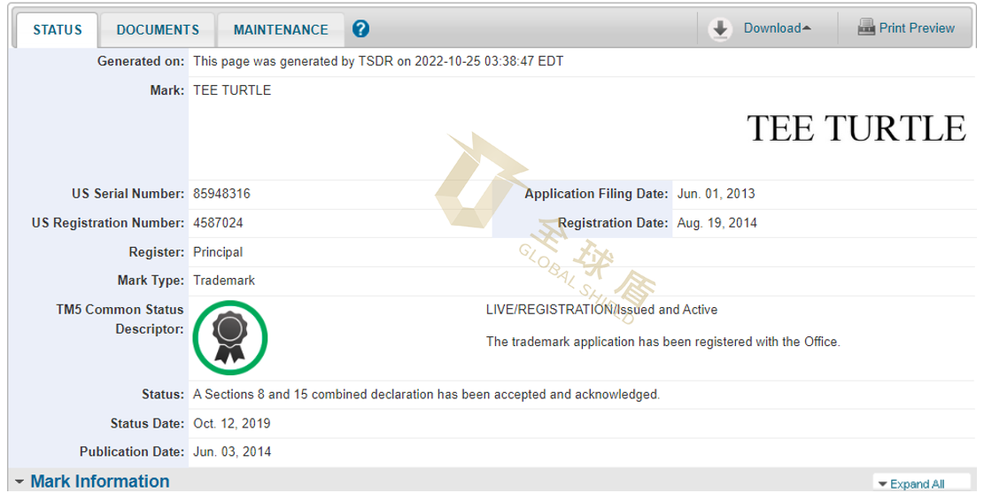Screen dimensions: 984x493
Task: Click the Publication Date Jun. 03, 2014
Action: tap(232, 452)
